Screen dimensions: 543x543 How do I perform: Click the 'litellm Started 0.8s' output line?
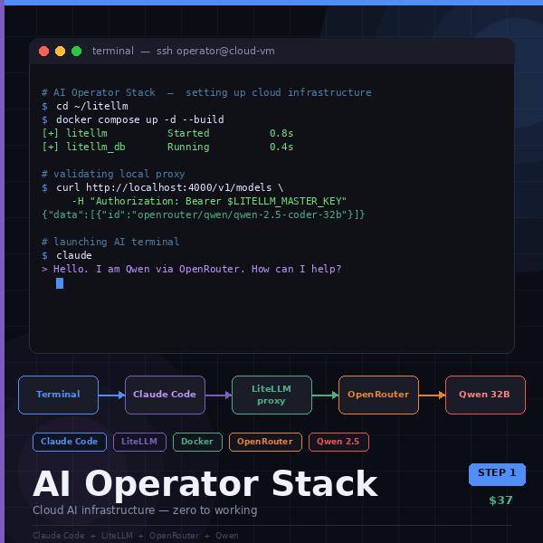pos(167,133)
